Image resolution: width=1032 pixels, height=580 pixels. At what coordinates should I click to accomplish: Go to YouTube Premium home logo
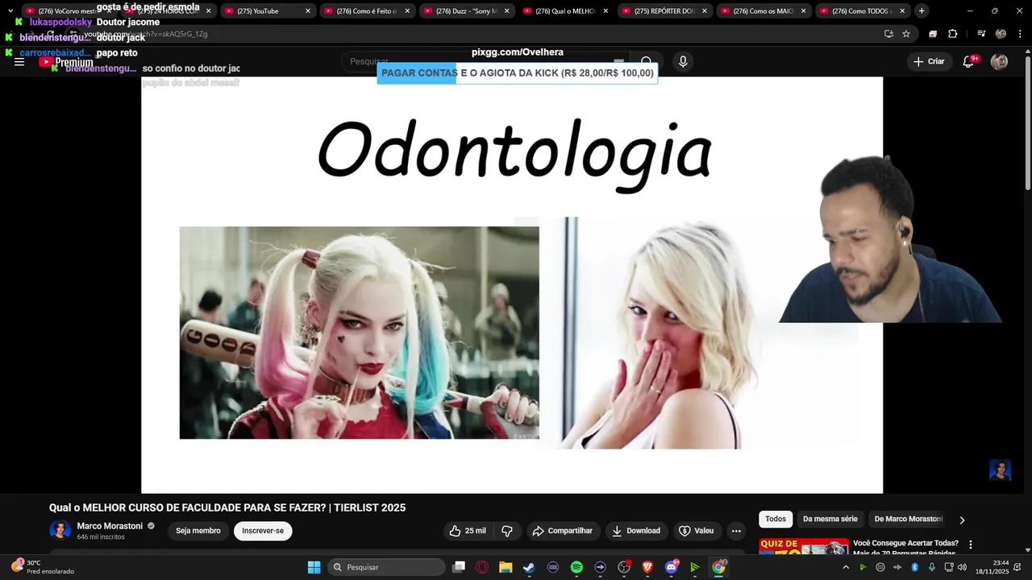point(66,62)
